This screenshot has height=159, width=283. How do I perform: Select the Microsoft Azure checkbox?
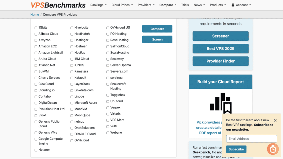pos(72,103)
